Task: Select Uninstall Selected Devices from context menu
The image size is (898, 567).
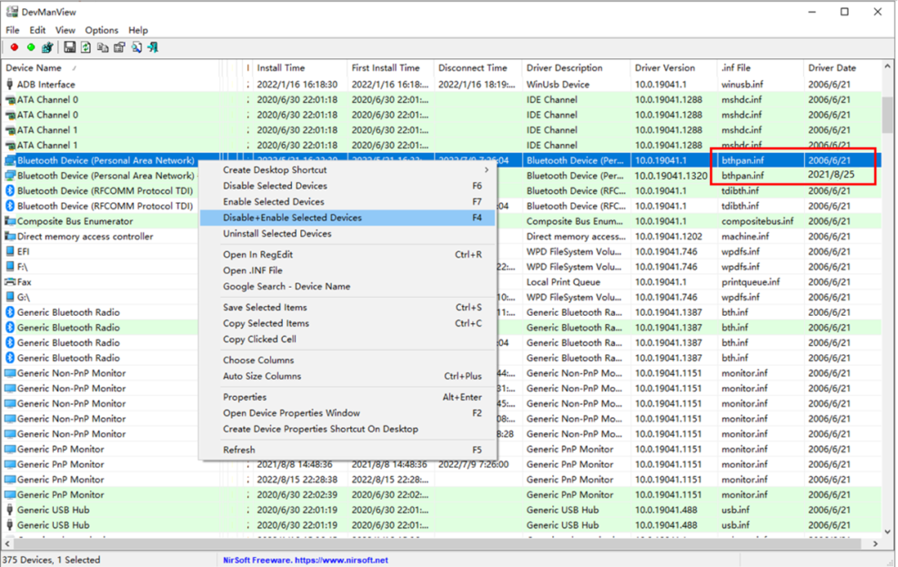Action: click(x=277, y=234)
